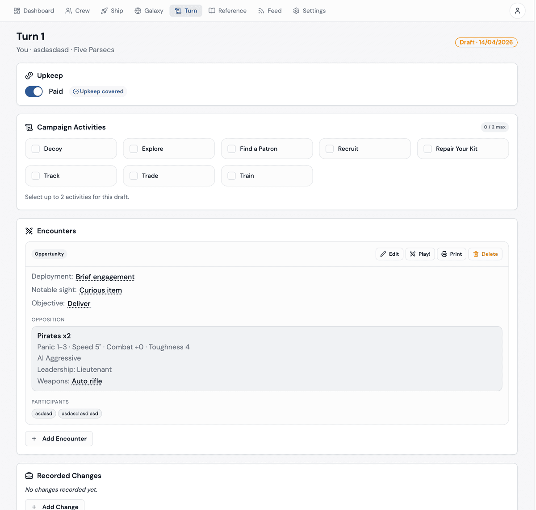Screen dimensions: 536x510
Task: Click the Turn 1 page heading
Action: click(30, 37)
